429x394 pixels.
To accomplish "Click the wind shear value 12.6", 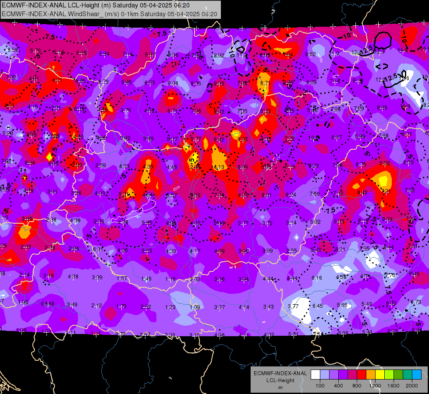I will [x=404, y=78].
